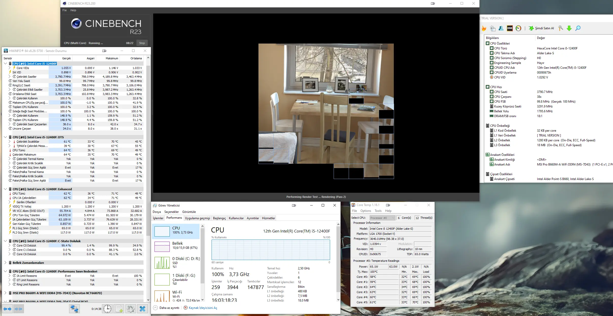Click HWiNFO vertical scrollbar down arrow
This screenshot has width=613, height=316.
tap(148, 300)
